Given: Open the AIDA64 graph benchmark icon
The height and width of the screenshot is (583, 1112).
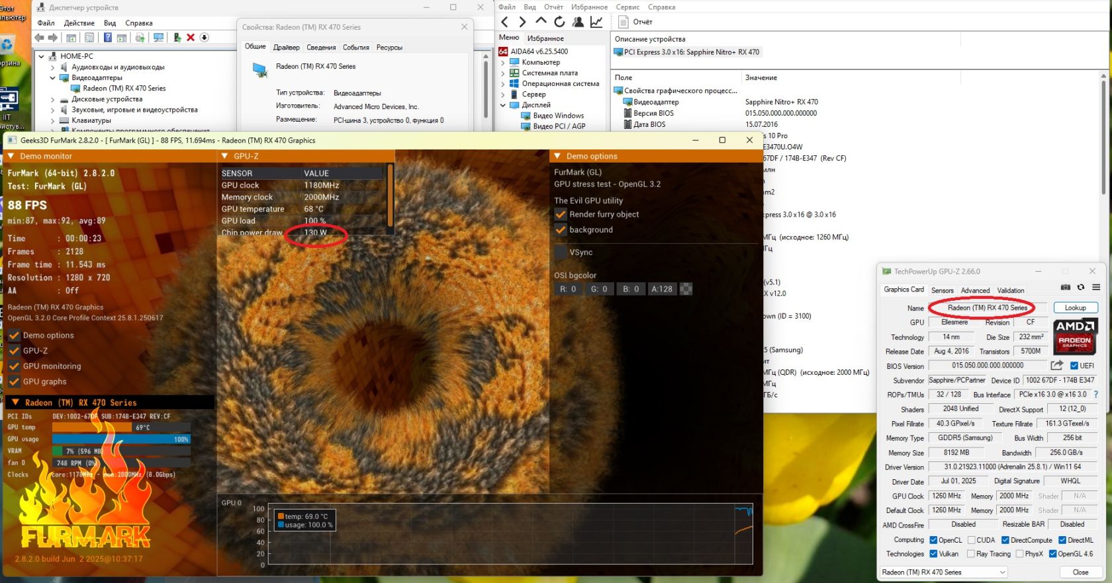Looking at the screenshot, I should (596, 22).
